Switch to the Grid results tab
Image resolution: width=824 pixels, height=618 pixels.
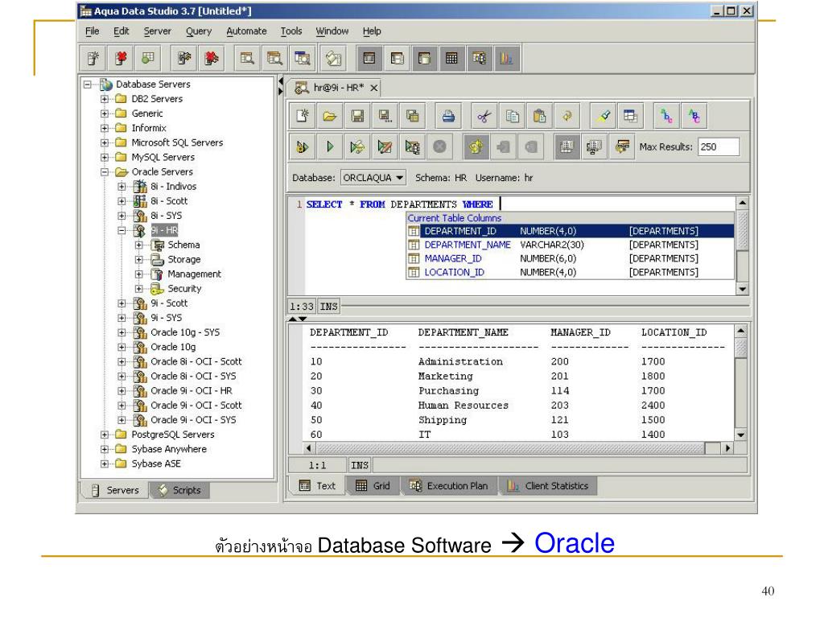[373, 485]
